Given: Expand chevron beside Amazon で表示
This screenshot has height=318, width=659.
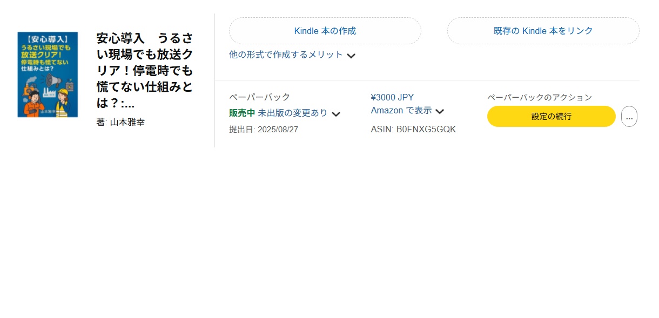Looking at the screenshot, I should pyautogui.click(x=440, y=111).
